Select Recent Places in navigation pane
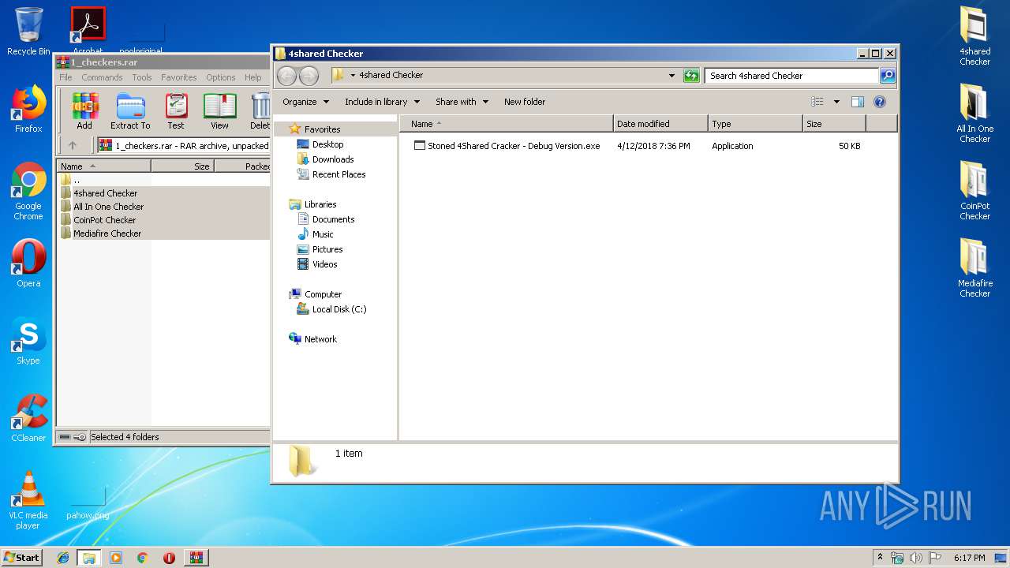Screen dimensions: 1010x568 tap(339, 174)
